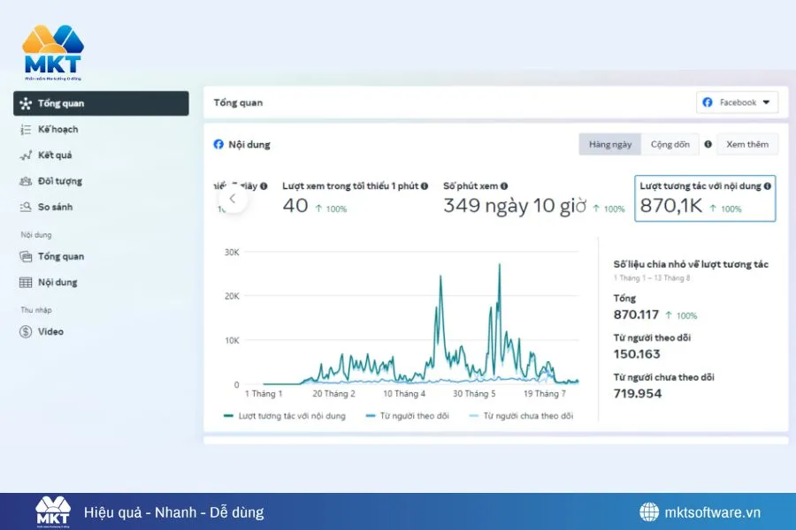
Task: Open Xem thêm options
Action: coord(747,144)
